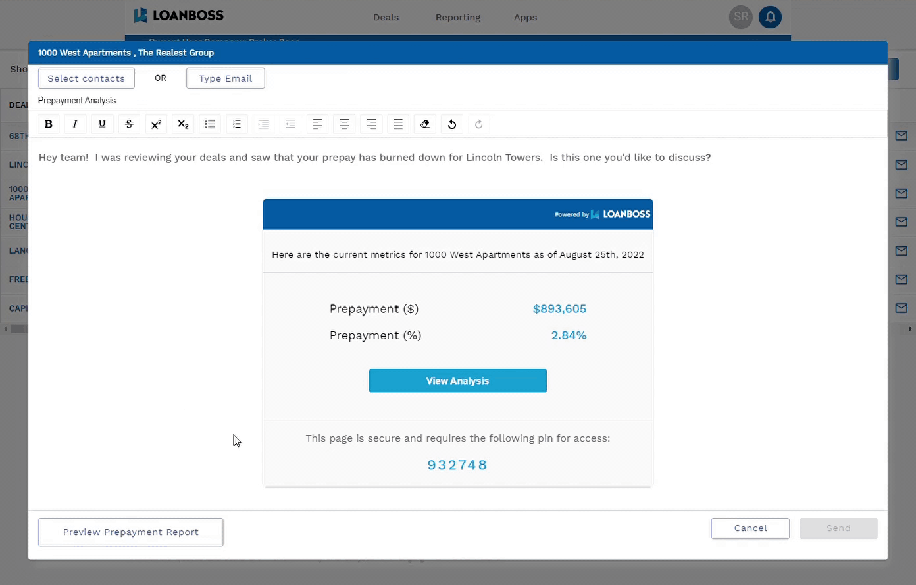Click the dialog title 1000 West Apartments

126,53
